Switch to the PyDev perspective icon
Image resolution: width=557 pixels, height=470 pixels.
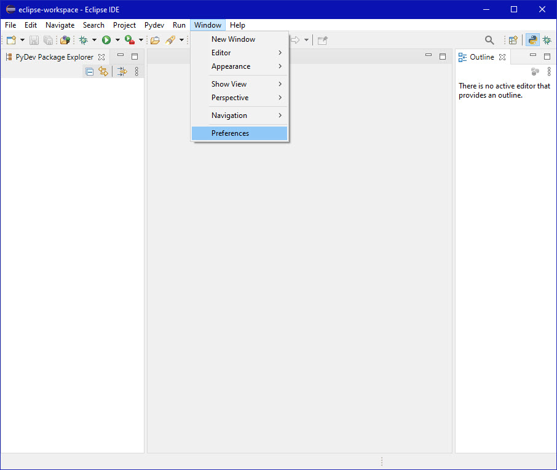coord(532,40)
